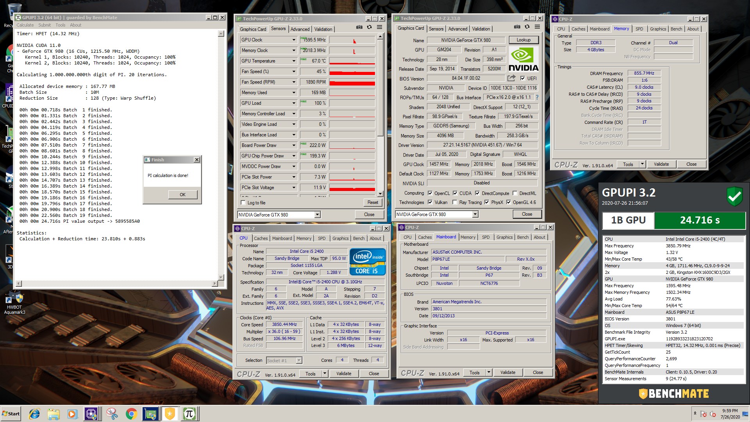Viewport: 750px width, 422px height.
Task: Click the PCIe Slot Voltage sensor graph
Action: tap(352, 188)
